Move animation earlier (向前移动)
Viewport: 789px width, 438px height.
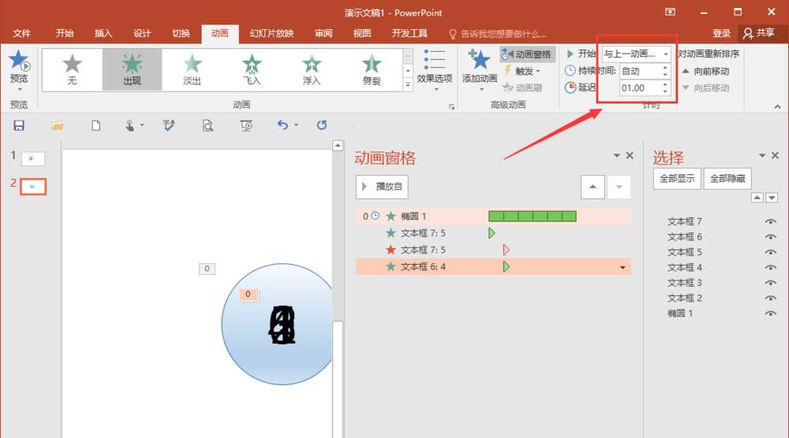705,72
